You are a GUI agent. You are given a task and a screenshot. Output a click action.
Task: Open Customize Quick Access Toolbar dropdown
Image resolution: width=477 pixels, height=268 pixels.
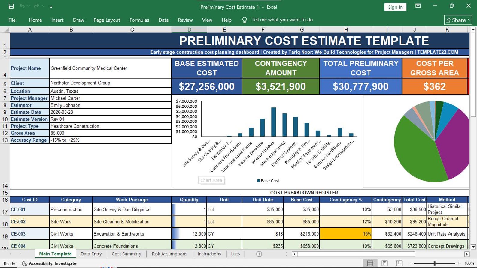pos(51,7)
